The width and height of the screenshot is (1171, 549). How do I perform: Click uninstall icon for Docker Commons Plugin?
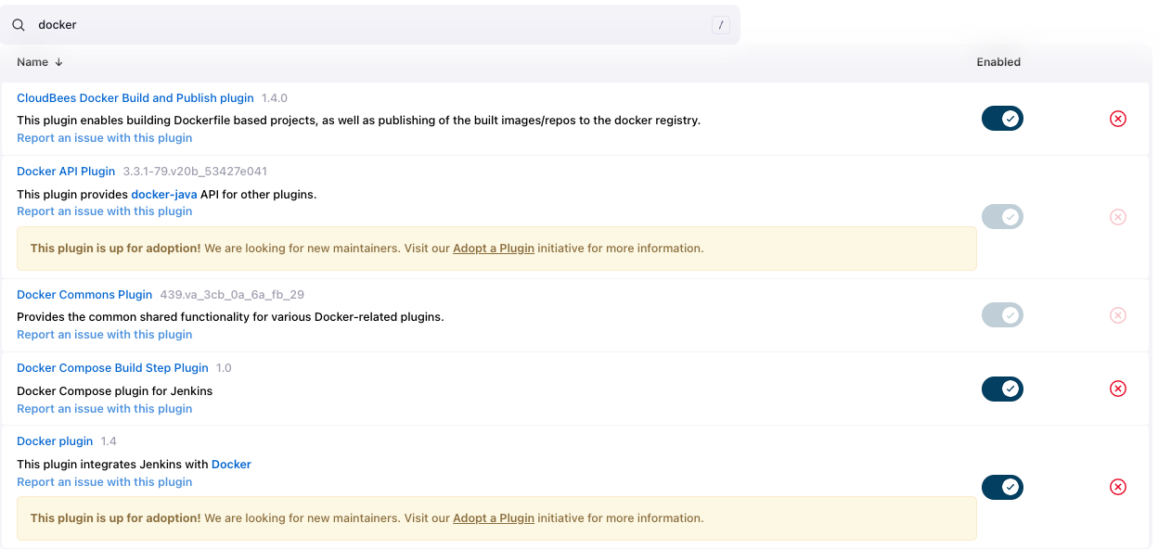point(1118,315)
